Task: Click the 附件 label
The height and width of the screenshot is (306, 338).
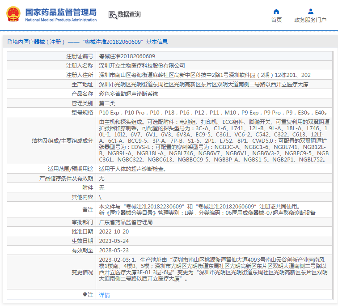Action: (88, 187)
